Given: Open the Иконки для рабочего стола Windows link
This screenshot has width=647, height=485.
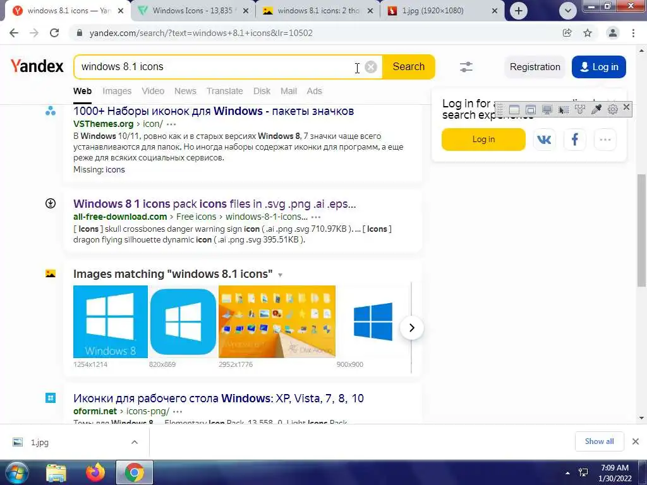Looking at the screenshot, I should tap(219, 398).
